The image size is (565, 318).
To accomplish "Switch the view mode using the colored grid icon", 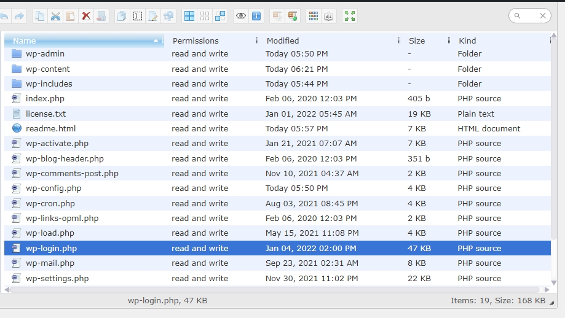I will point(314,16).
